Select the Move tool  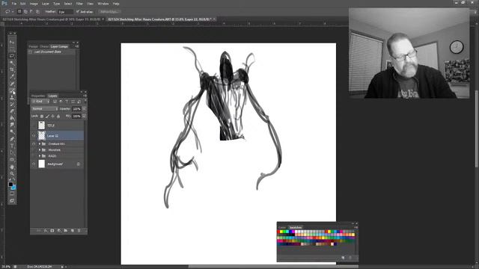coord(12,42)
